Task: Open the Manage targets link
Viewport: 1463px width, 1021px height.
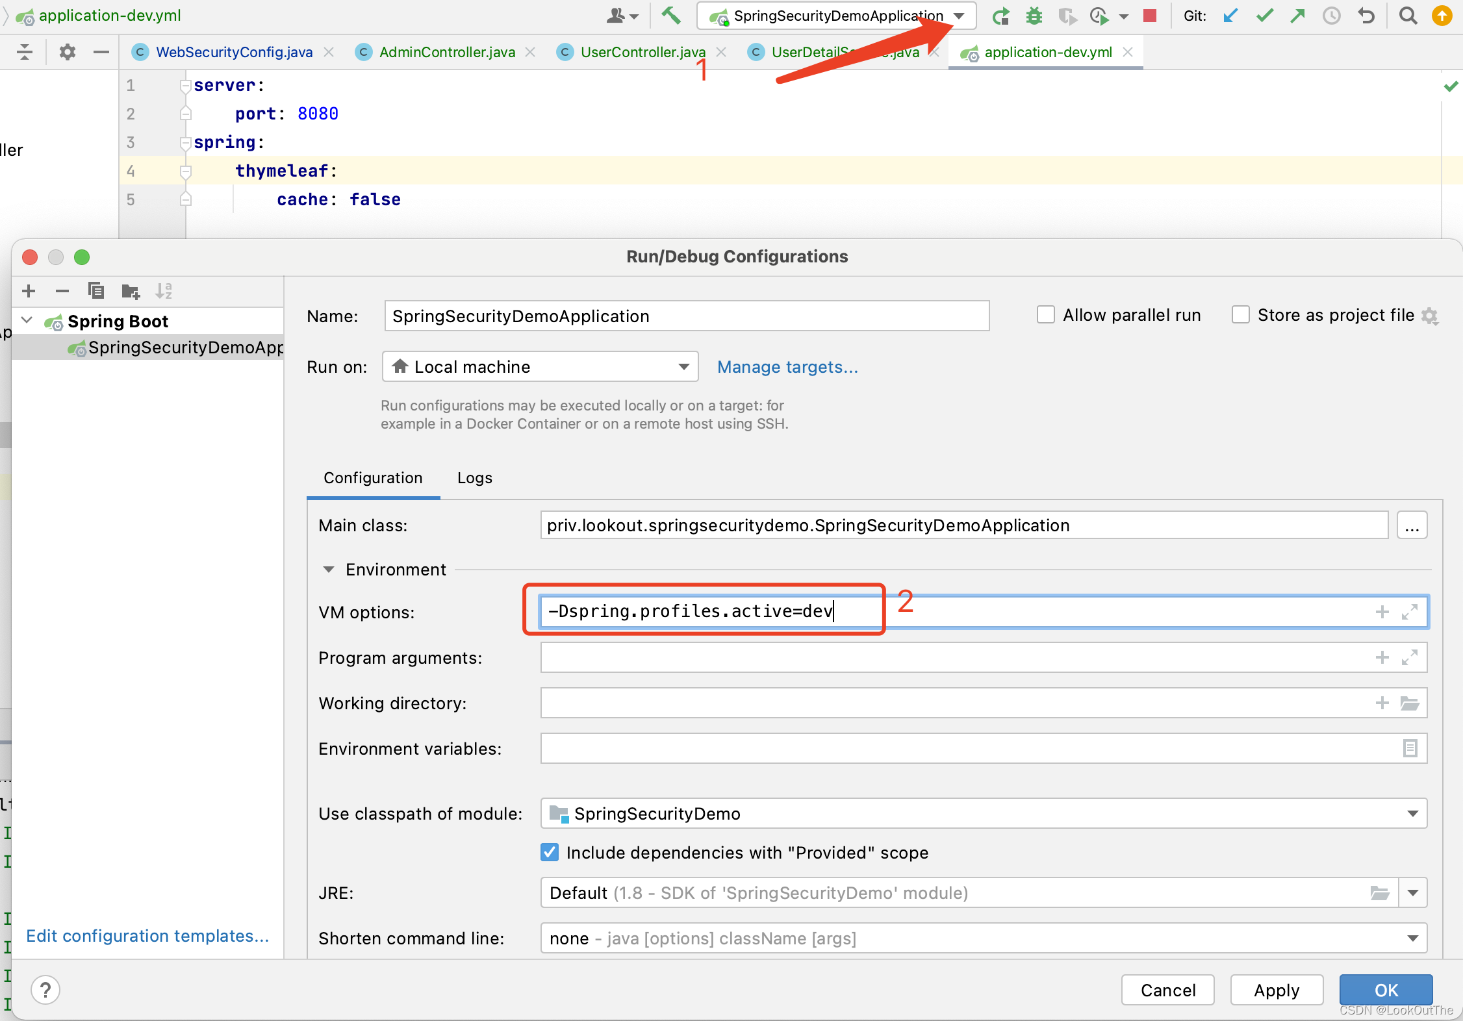Action: (x=787, y=367)
